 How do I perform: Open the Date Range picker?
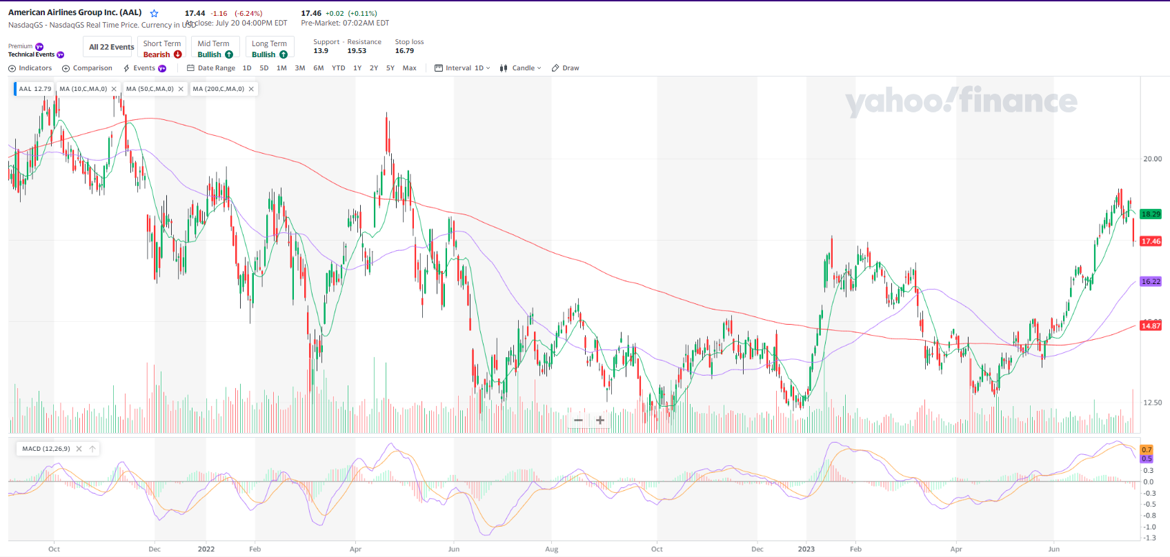click(211, 68)
